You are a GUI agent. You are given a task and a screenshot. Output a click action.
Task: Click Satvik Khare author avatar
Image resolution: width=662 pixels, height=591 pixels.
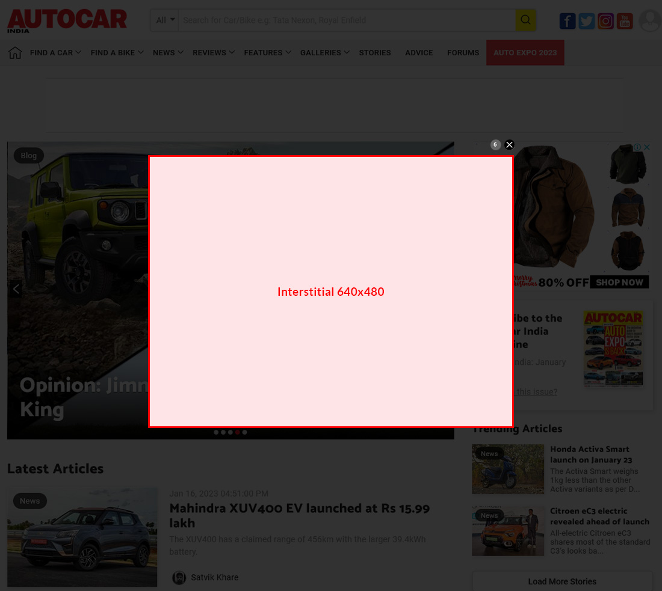(x=179, y=578)
